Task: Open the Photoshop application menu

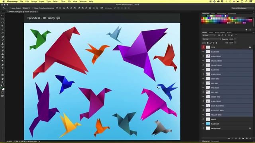Action: pos(12,1)
